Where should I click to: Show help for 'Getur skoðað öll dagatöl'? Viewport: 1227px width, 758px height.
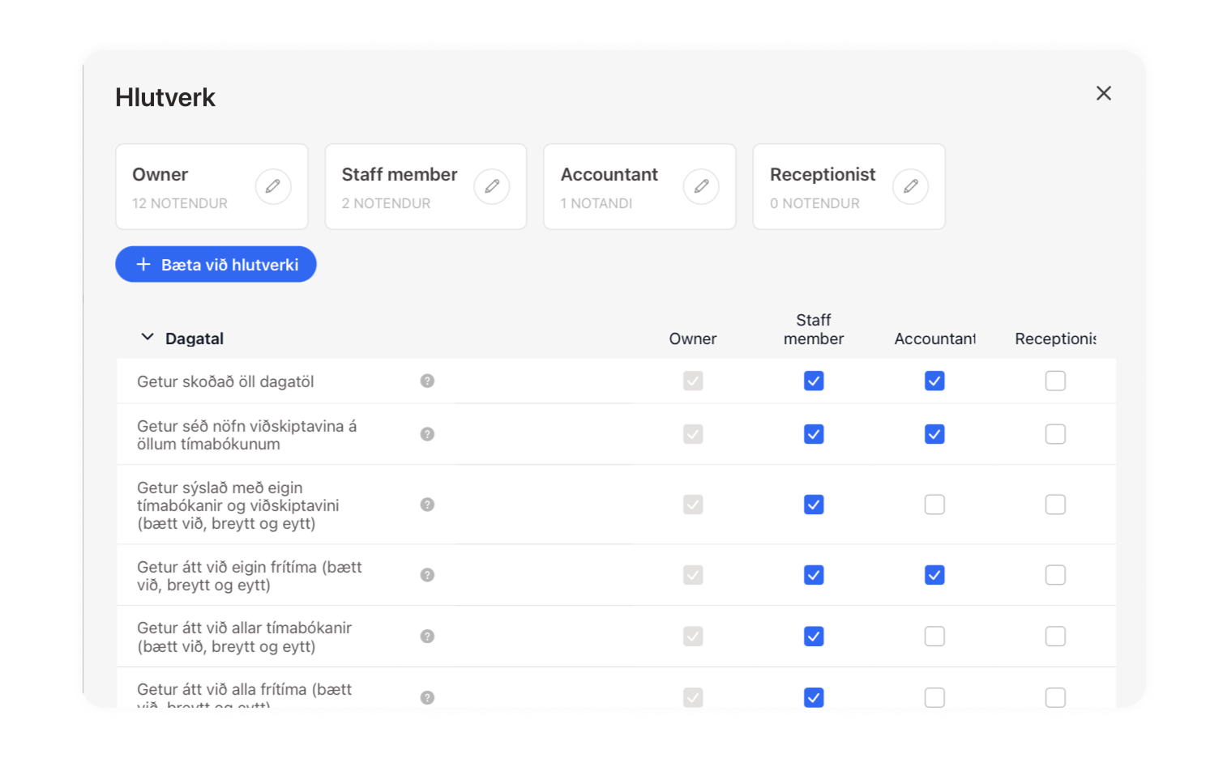[x=427, y=381]
